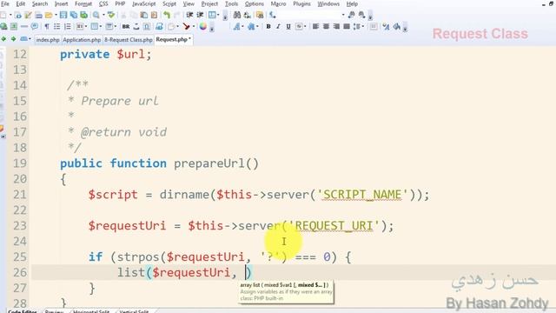Click the color picker wheel icon
The width and height of the screenshot is (556, 313).
[202, 27]
